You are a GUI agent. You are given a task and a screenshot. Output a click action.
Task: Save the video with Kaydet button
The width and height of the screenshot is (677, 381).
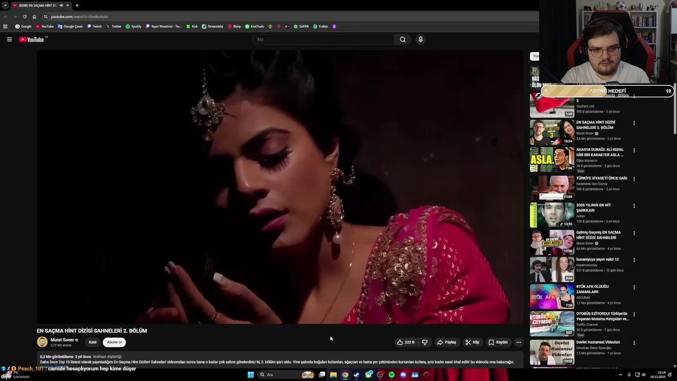coord(498,342)
